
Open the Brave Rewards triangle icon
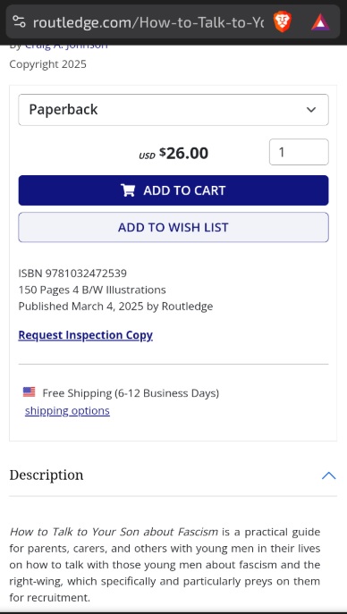320,22
